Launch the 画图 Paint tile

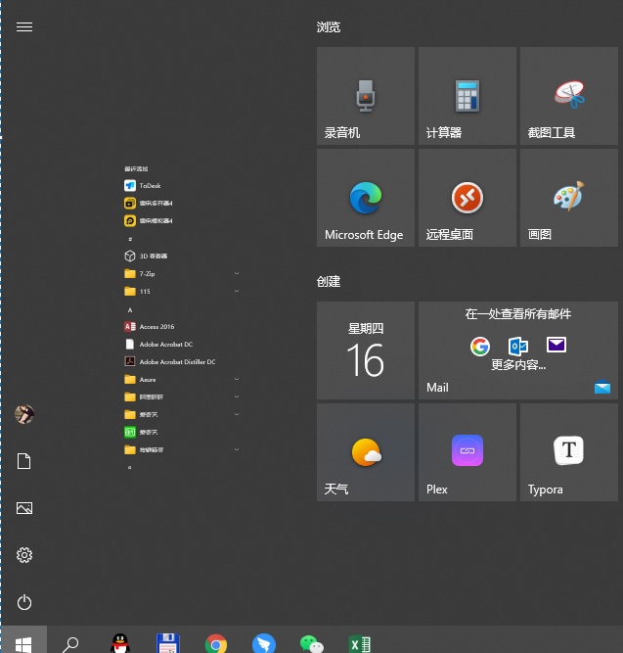pos(569,198)
